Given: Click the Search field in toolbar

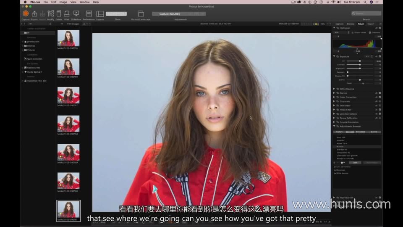Looking at the screenshot, I should click(366, 13).
